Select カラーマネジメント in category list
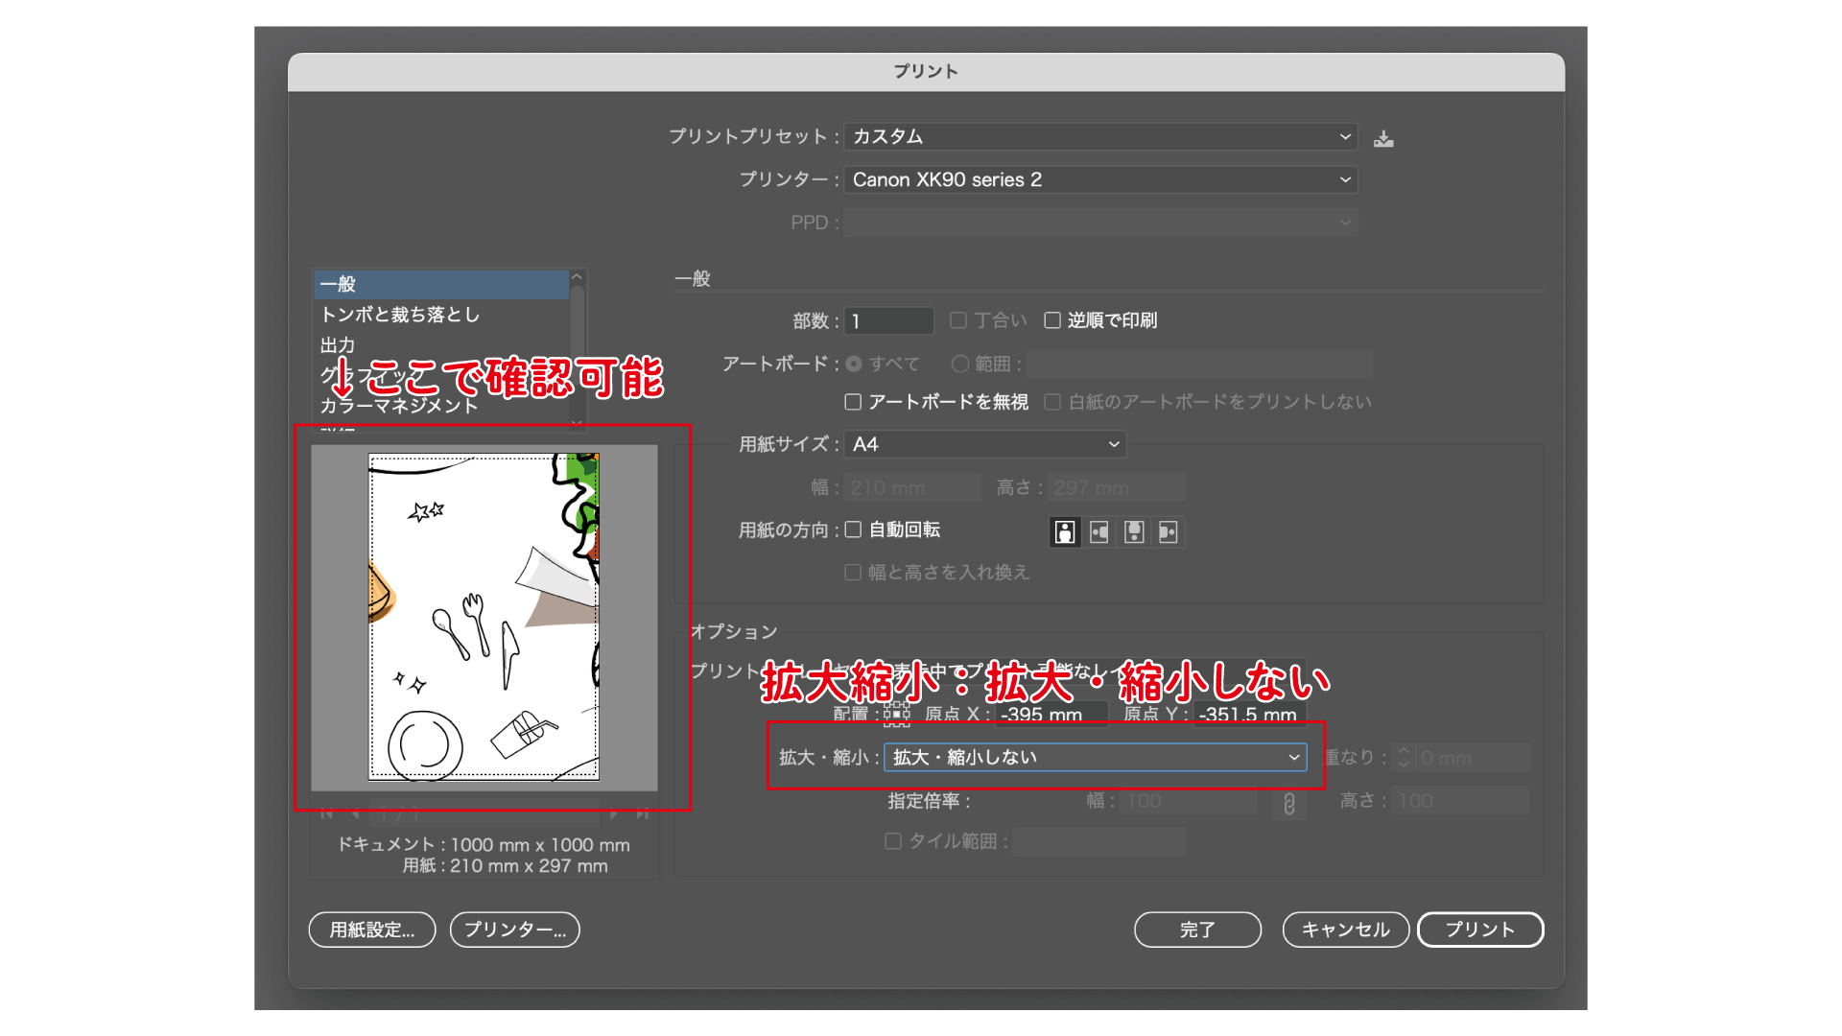The image size is (1842, 1036). coord(399,406)
